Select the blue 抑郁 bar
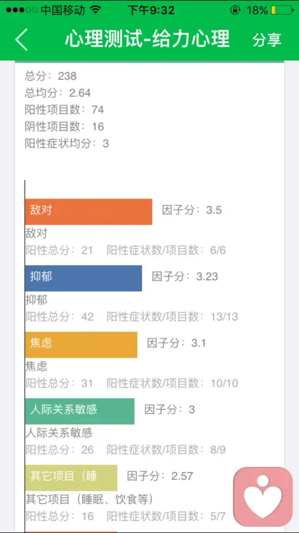The image size is (299, 533). [x=83, y=278]
